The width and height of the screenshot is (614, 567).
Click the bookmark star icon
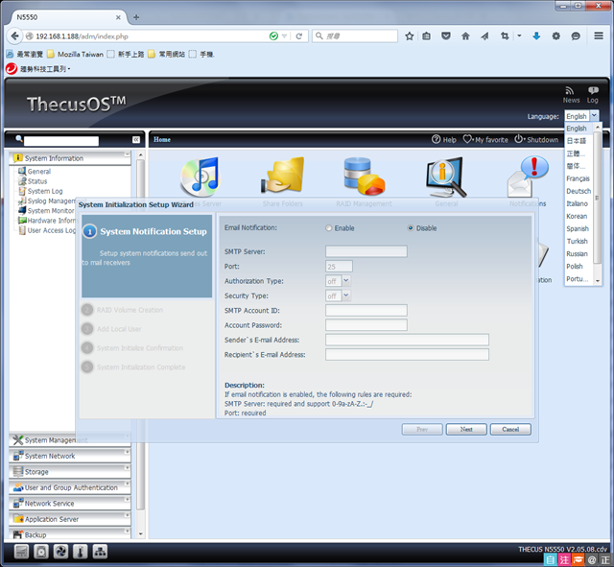pyautogui.click(x=410, y=36)
